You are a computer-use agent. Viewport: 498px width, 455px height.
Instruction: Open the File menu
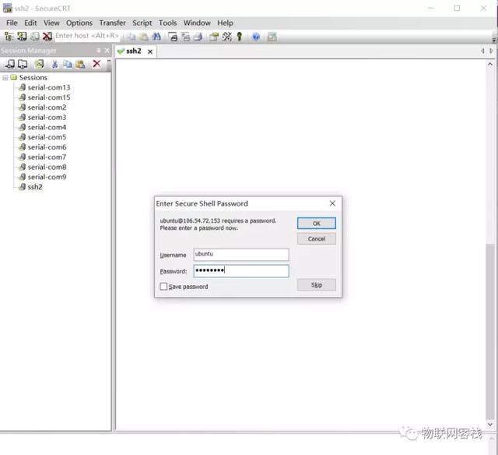tap(12, 23)
